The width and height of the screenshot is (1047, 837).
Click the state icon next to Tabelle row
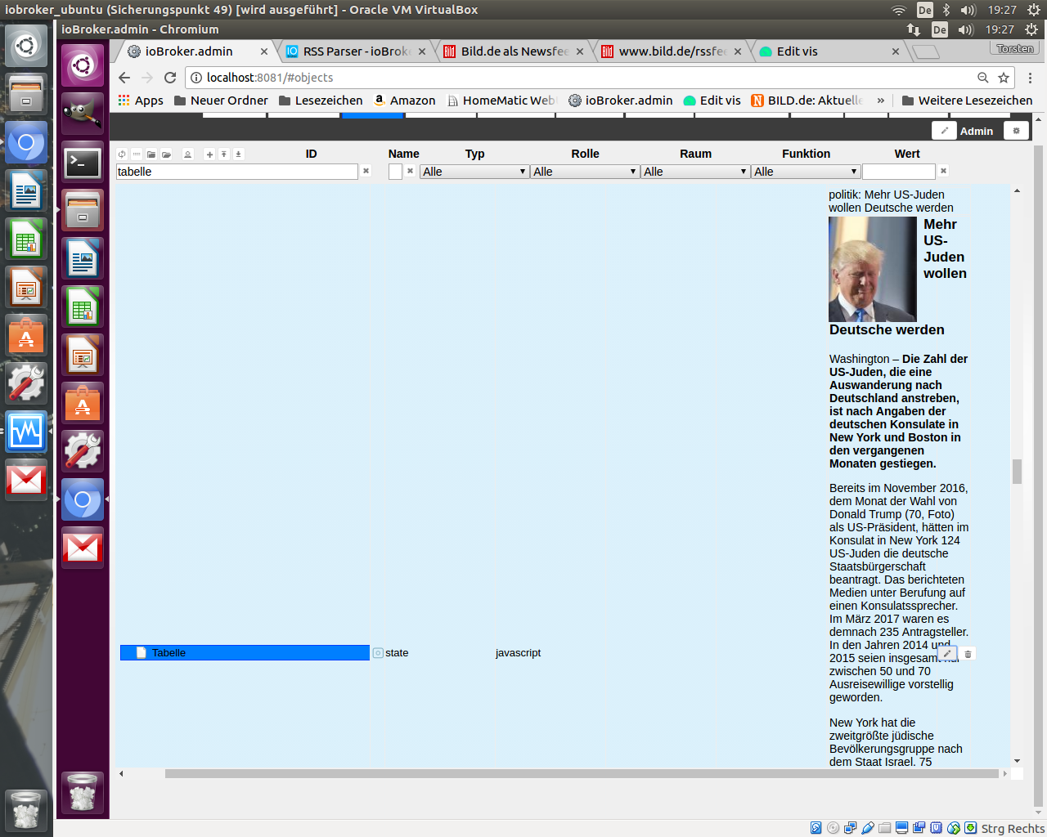tap(378, 653)
